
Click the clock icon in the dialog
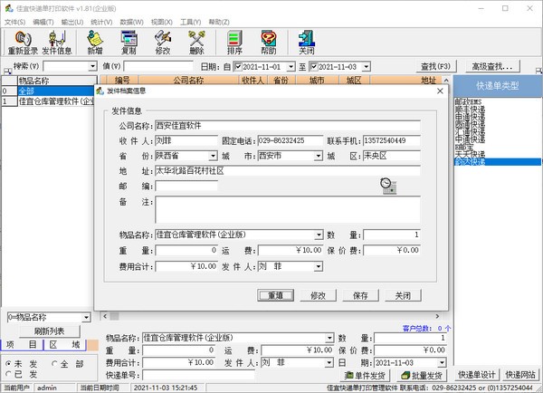(x=388, y=185)
